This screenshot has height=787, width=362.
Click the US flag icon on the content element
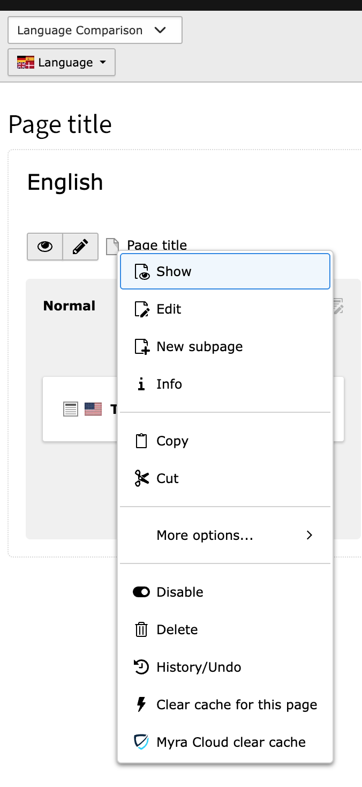(93, 409)
